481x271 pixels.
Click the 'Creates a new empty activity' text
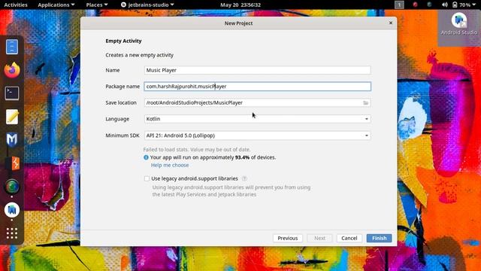(140, 55)
